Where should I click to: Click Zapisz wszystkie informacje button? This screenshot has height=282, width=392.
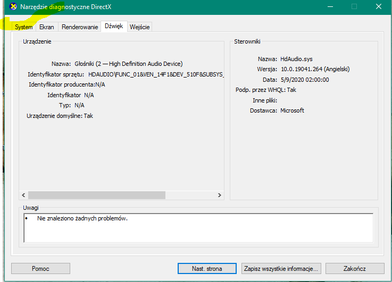click(x=281, y=269)
